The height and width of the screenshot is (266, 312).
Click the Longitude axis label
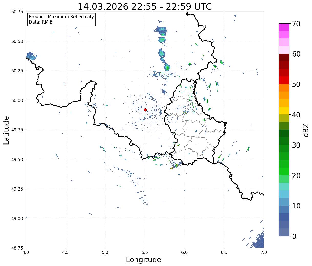[x=144, y=260]
